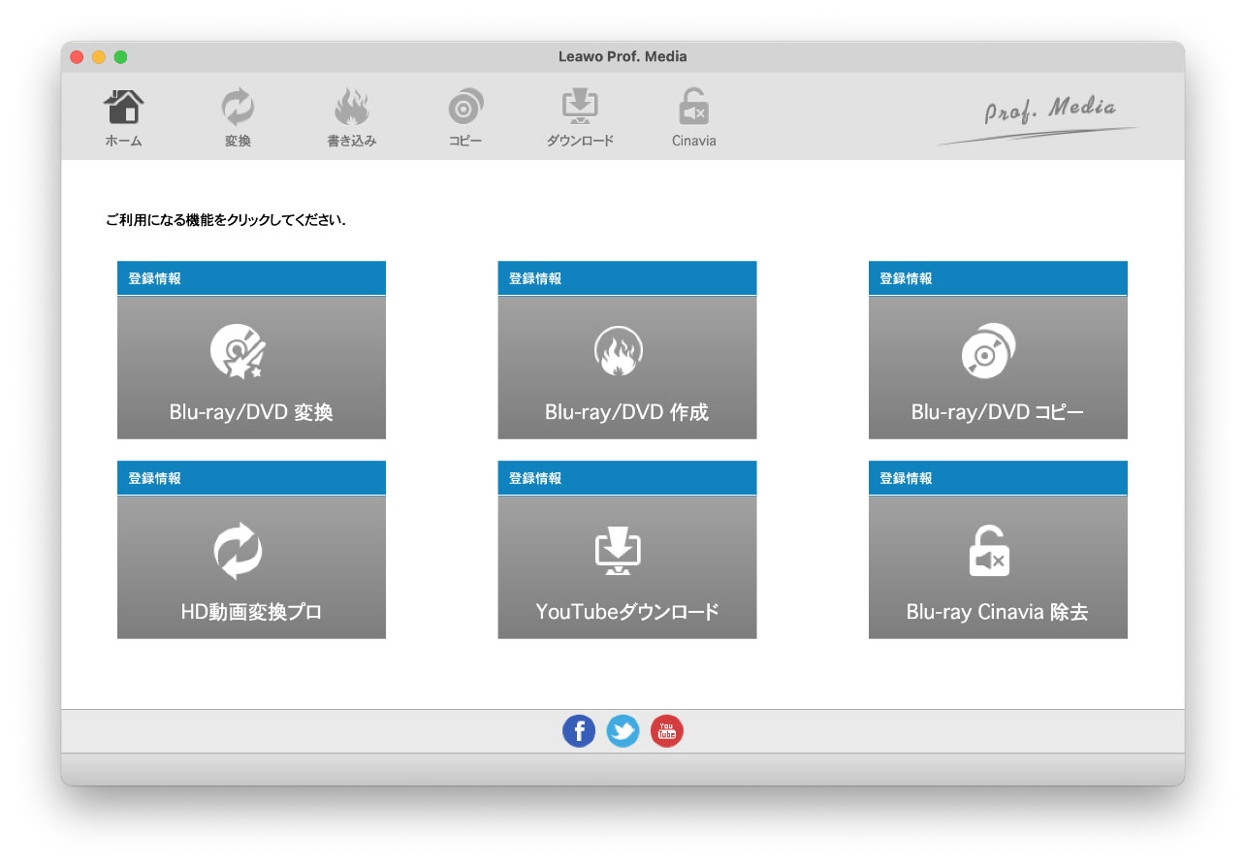
Task: Open the 書き込み (Burn) flame icon
Action: point(351,116)
